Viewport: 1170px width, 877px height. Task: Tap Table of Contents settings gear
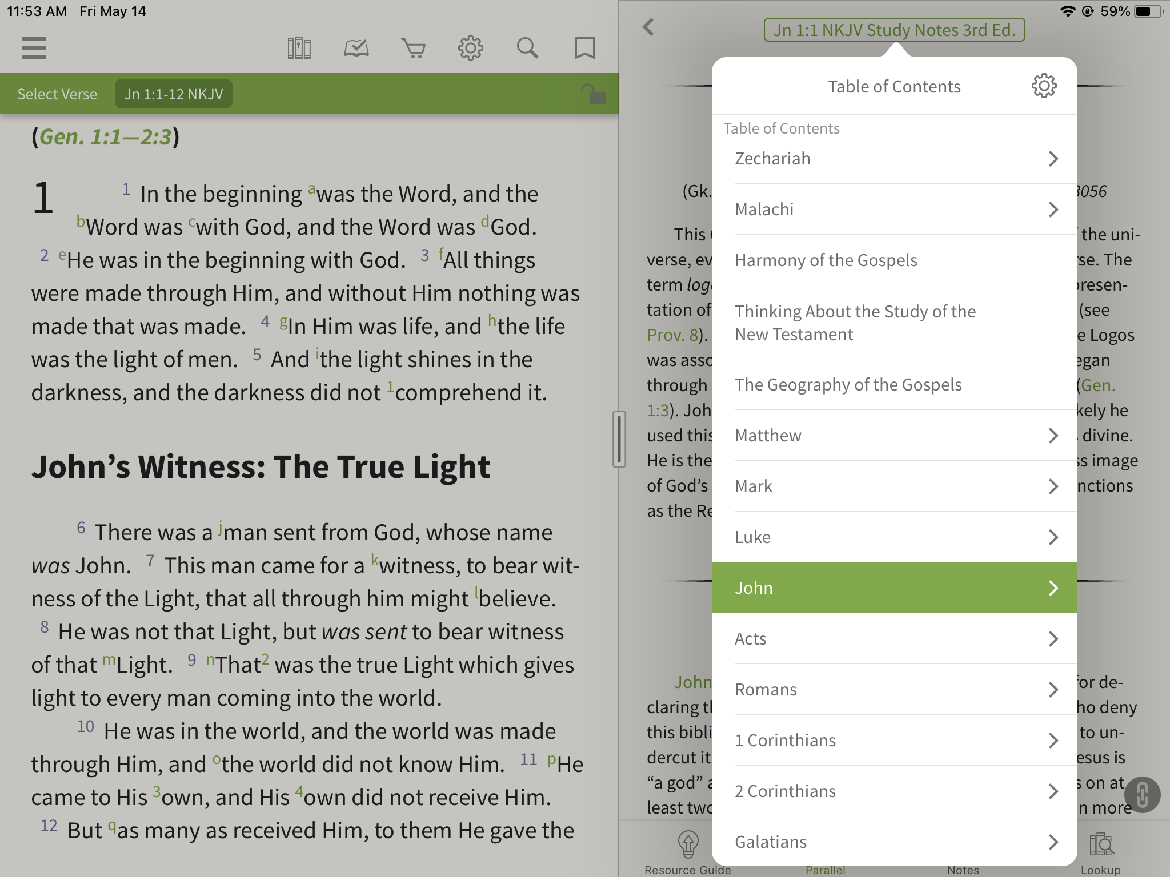coord(1043,85)
